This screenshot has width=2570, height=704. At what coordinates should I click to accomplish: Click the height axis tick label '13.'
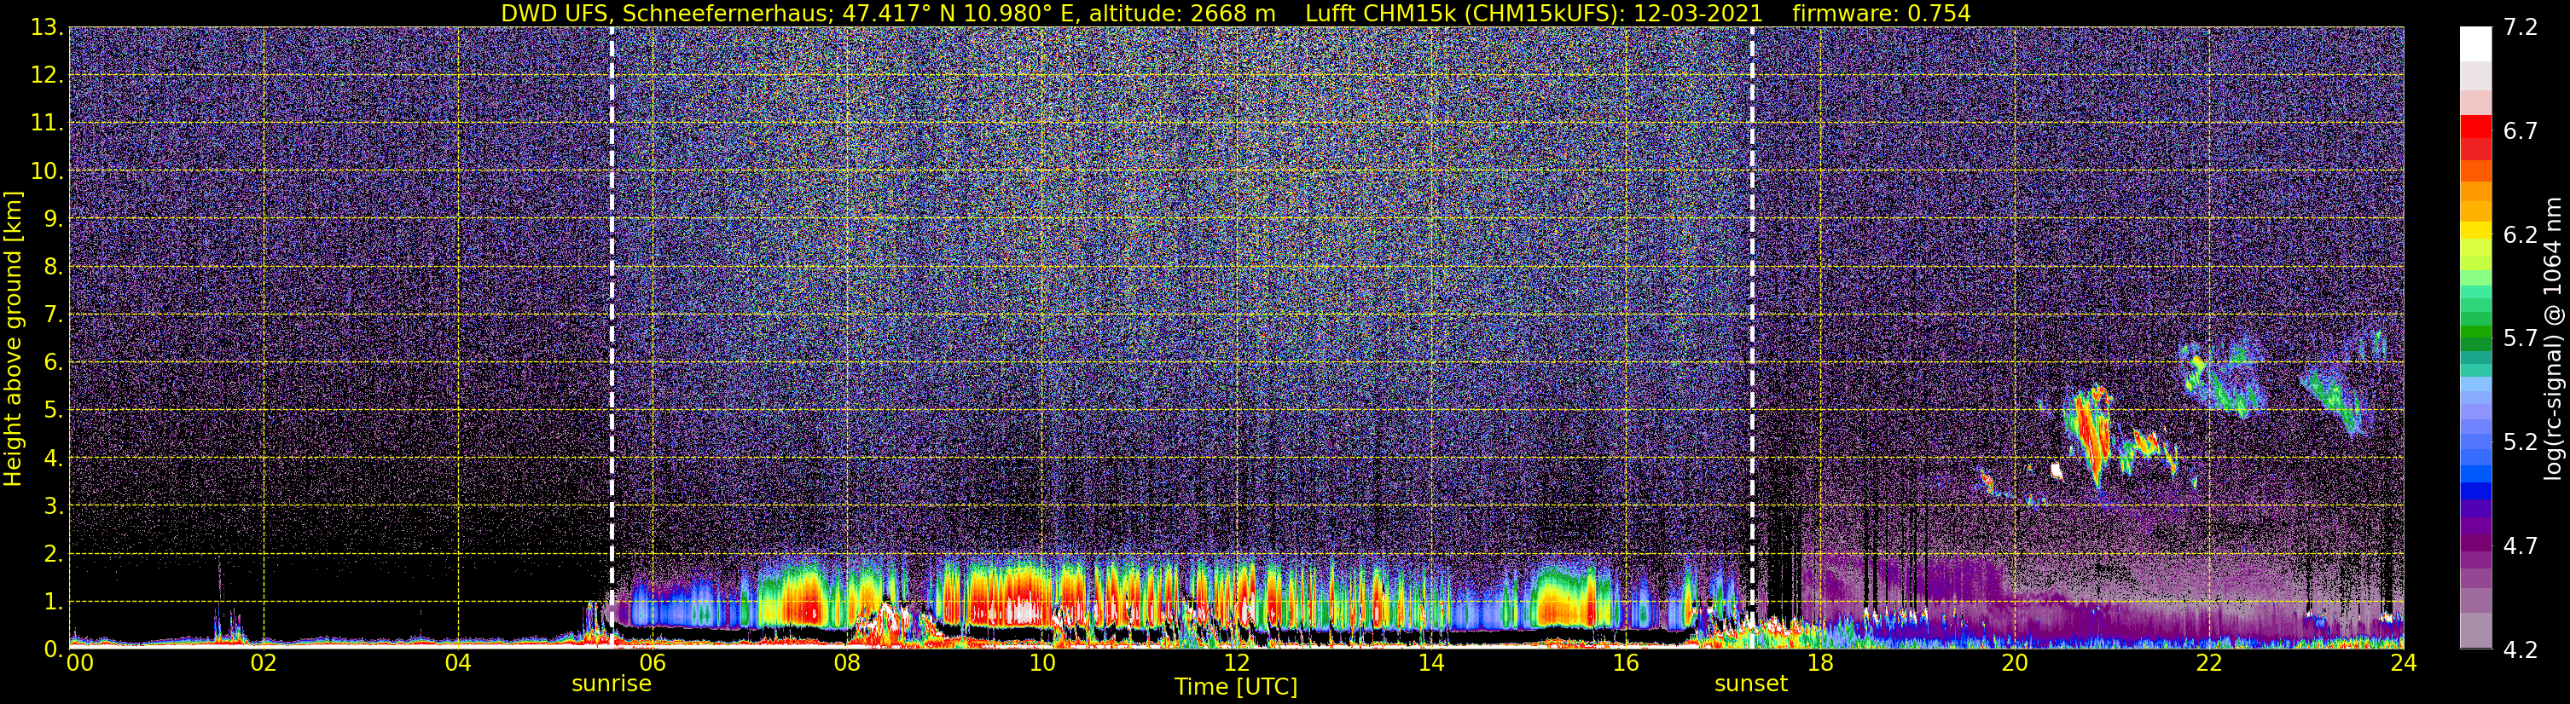pyautogui.click(x=47, y=28)
